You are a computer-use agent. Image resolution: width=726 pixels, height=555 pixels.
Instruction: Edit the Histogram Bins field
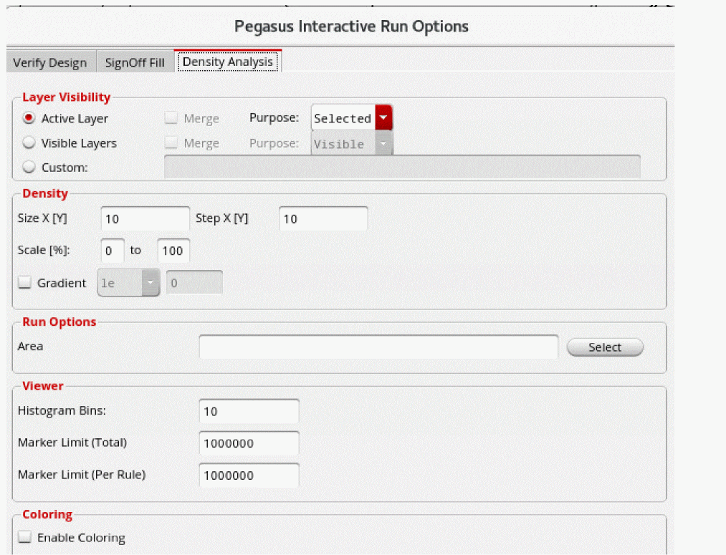point(249,411)
